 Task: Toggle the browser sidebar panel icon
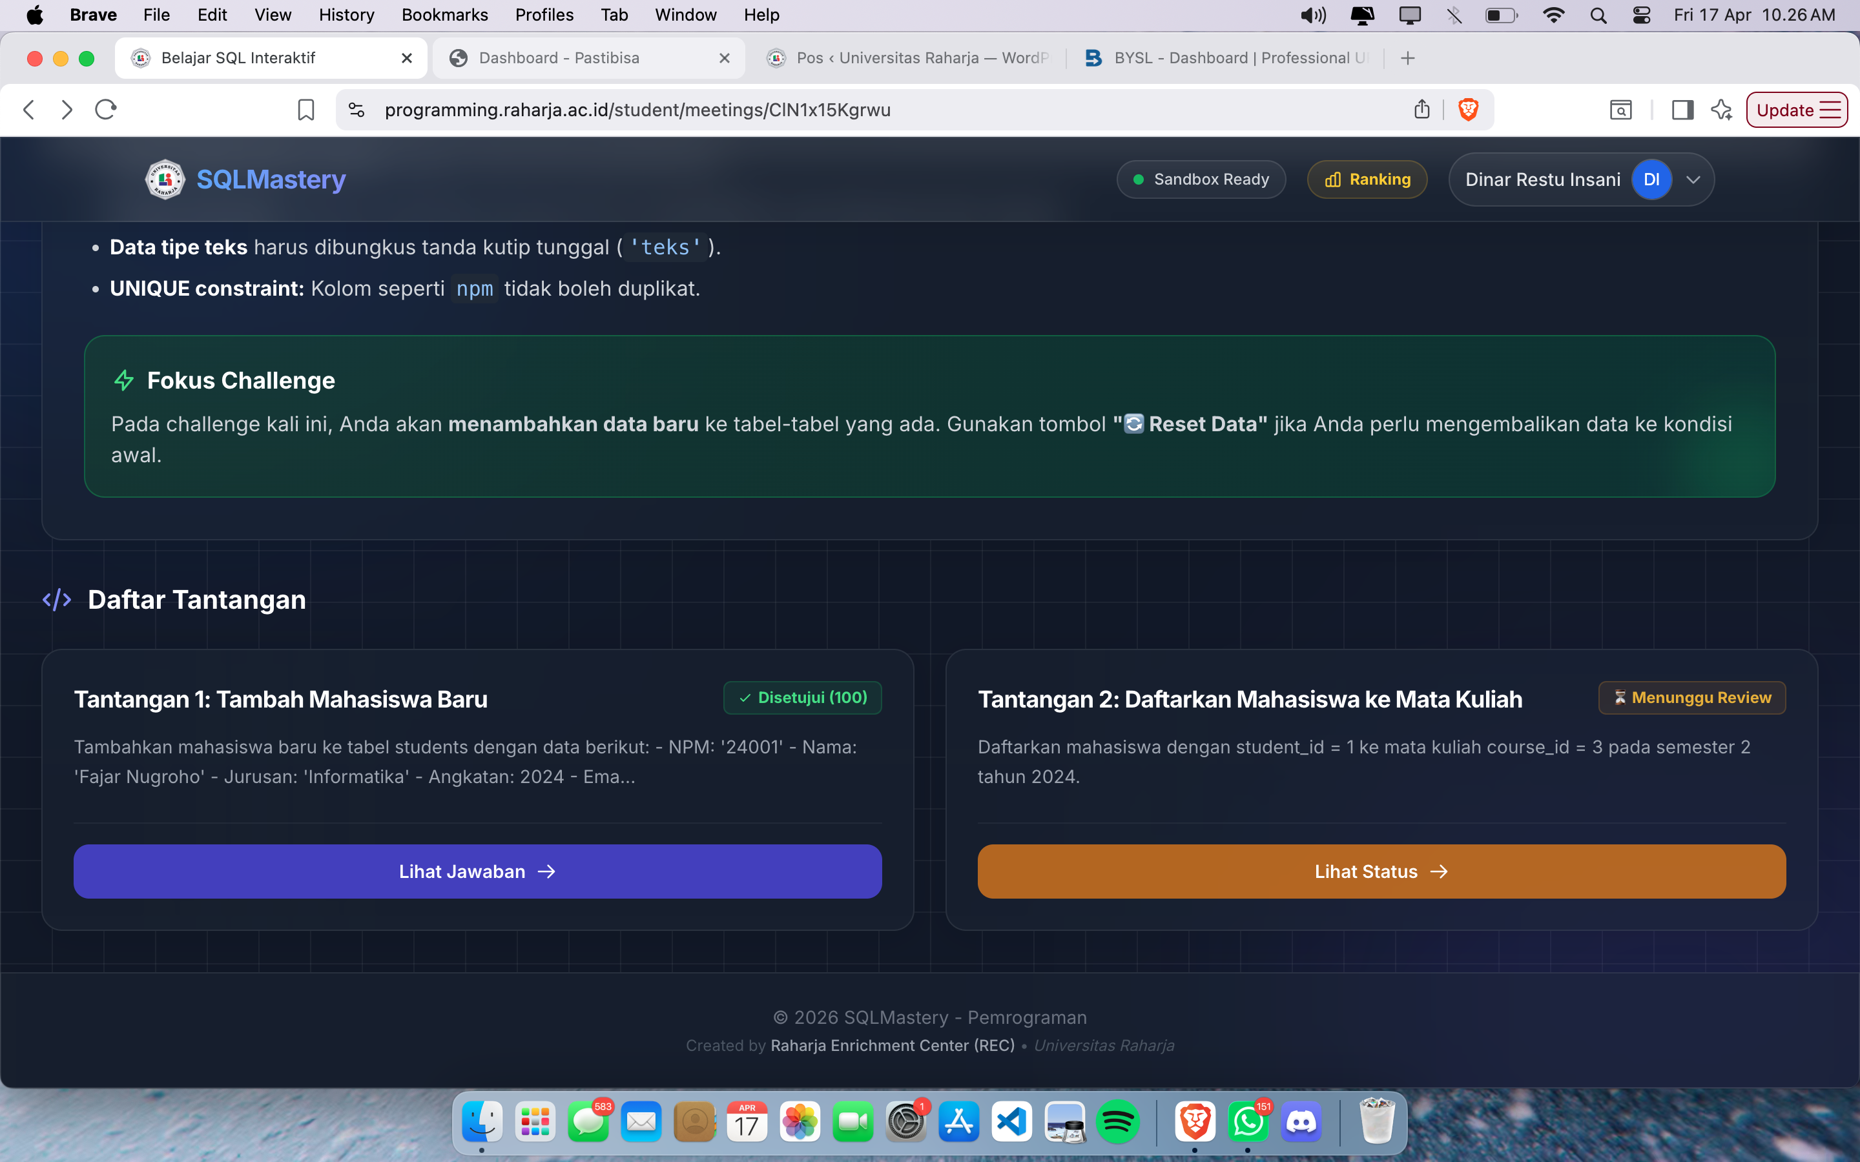[1682, 110]
